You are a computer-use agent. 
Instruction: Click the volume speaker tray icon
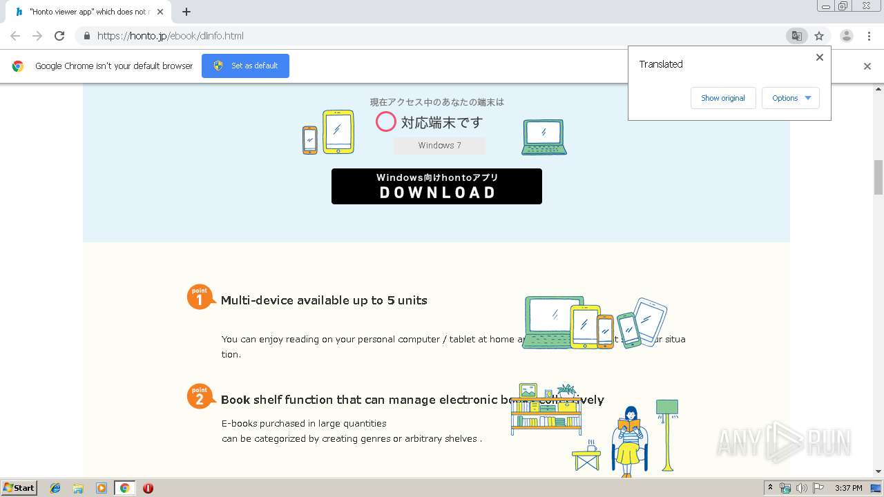pyautogui.click(x=802, y=488)
